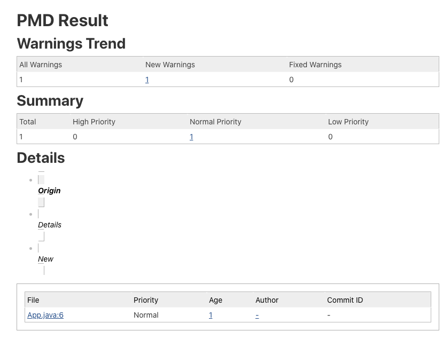Sort by the File column header
The image size is (443, 347).
(33, 300)
